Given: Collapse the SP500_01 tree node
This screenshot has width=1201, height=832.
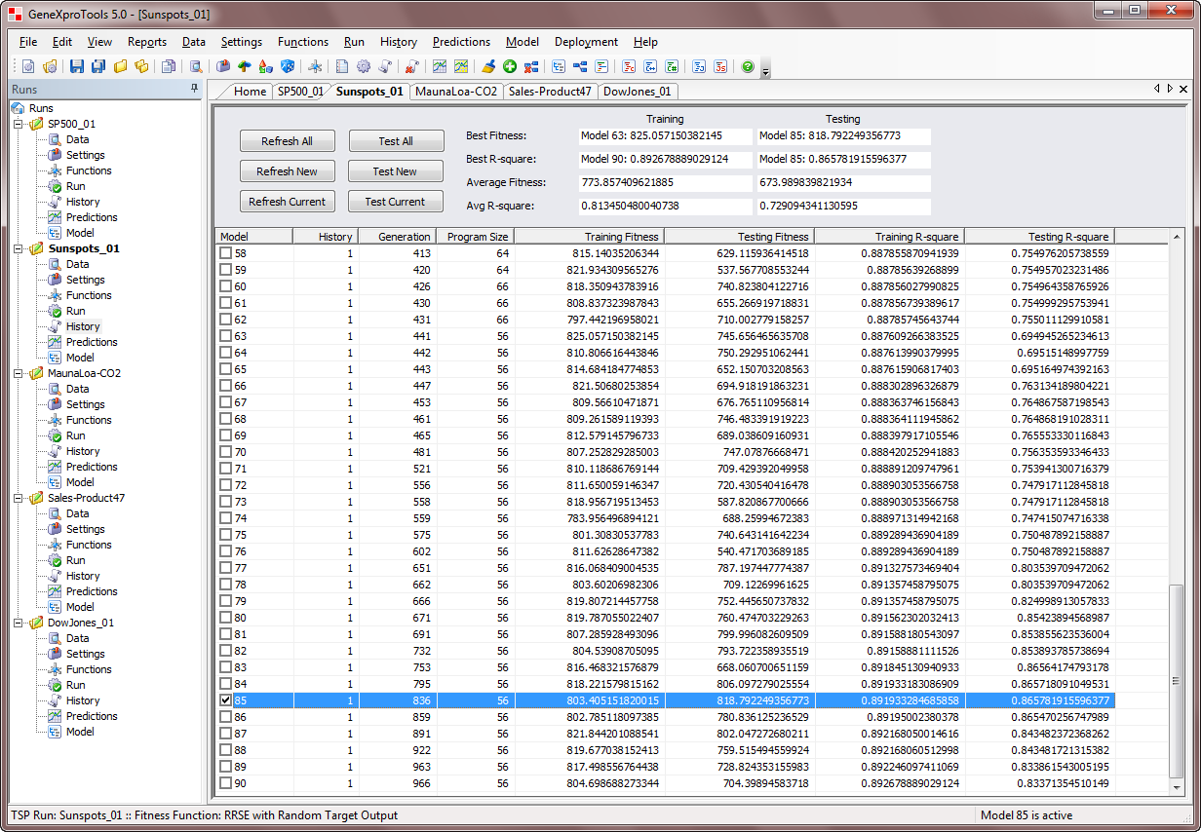Looking at the screenshot, I should 17,124.
